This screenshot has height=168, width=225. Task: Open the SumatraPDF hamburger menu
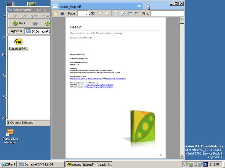(x=55, y=7)
